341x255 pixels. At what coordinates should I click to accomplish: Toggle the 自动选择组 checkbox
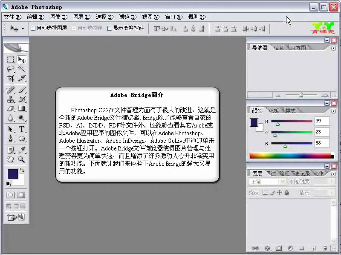click(74, 28)
